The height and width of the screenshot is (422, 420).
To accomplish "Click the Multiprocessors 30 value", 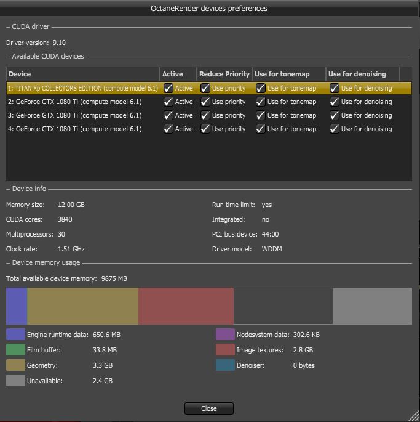I will coord(61,234).
